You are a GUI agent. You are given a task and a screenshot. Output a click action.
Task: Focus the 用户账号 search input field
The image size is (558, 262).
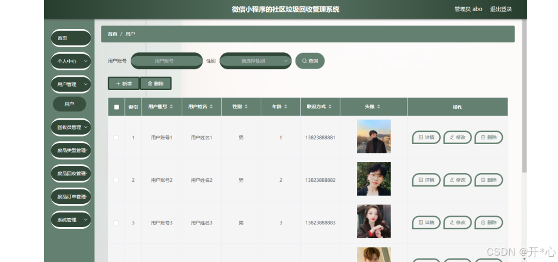pos(167,61)
